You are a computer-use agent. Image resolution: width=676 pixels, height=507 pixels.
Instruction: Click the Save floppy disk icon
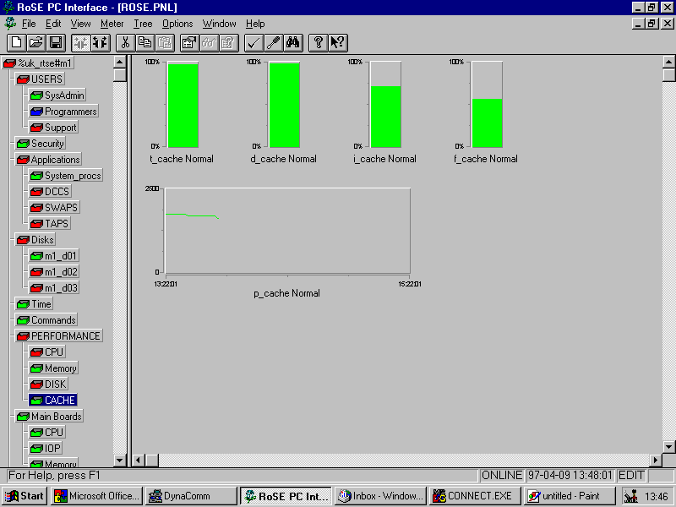pos(55,42)
